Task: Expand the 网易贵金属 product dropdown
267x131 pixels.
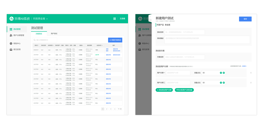Action: (x=47, y=19)
